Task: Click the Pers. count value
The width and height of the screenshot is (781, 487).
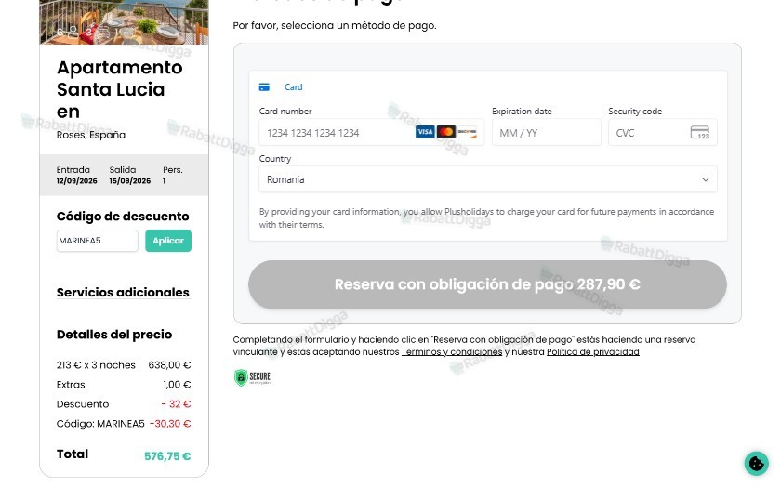Action: (165, 180)
